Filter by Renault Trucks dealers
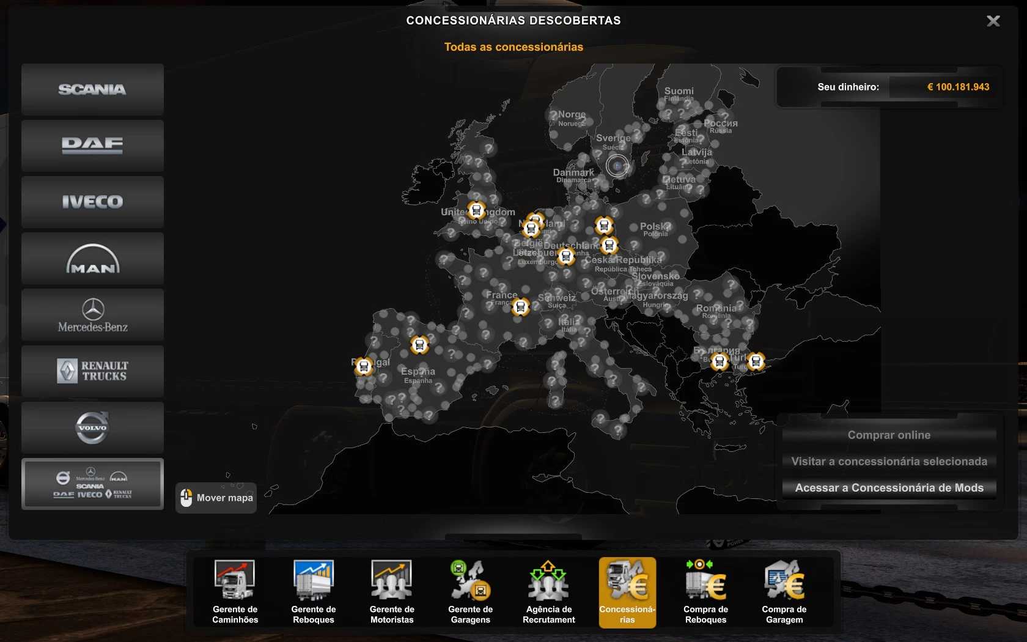The image size is (1027, 642). coord(92,371)
